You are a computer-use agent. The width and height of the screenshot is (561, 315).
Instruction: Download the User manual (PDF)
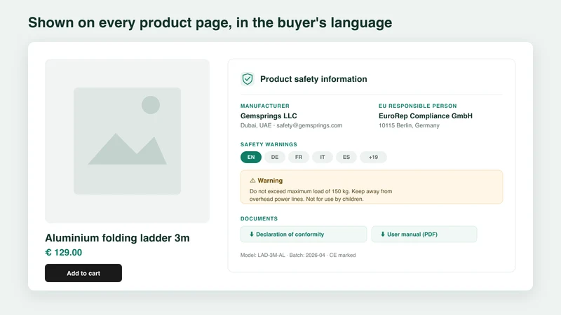click(x=424, y=234)
